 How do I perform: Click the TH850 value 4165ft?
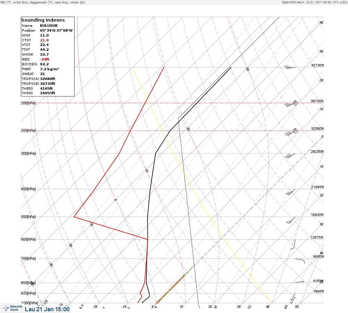(46, 89)
